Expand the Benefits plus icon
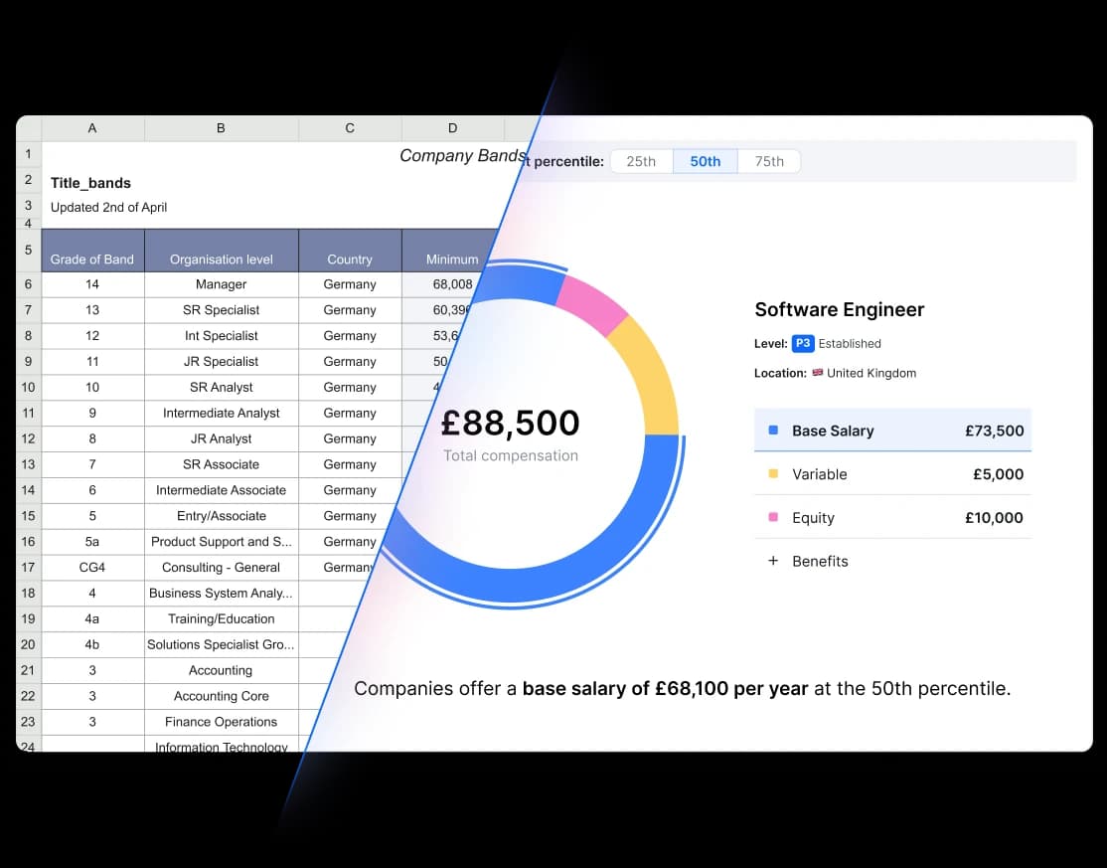Screen dimensions: 1107x868 pos(773,561)
